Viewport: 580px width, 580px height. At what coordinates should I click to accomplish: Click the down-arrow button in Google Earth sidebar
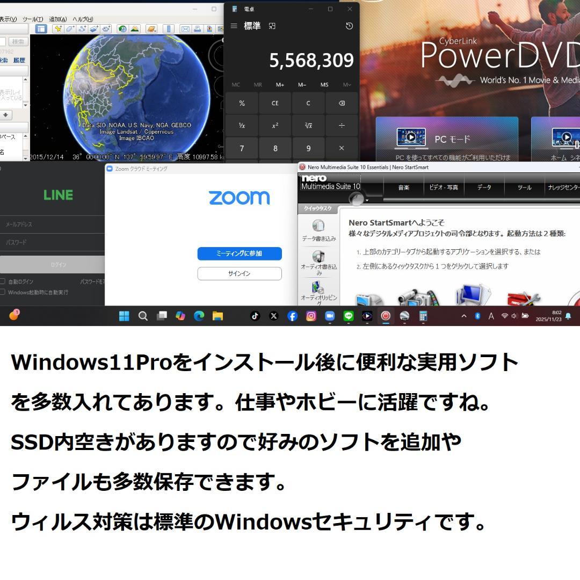pos(5,115)
